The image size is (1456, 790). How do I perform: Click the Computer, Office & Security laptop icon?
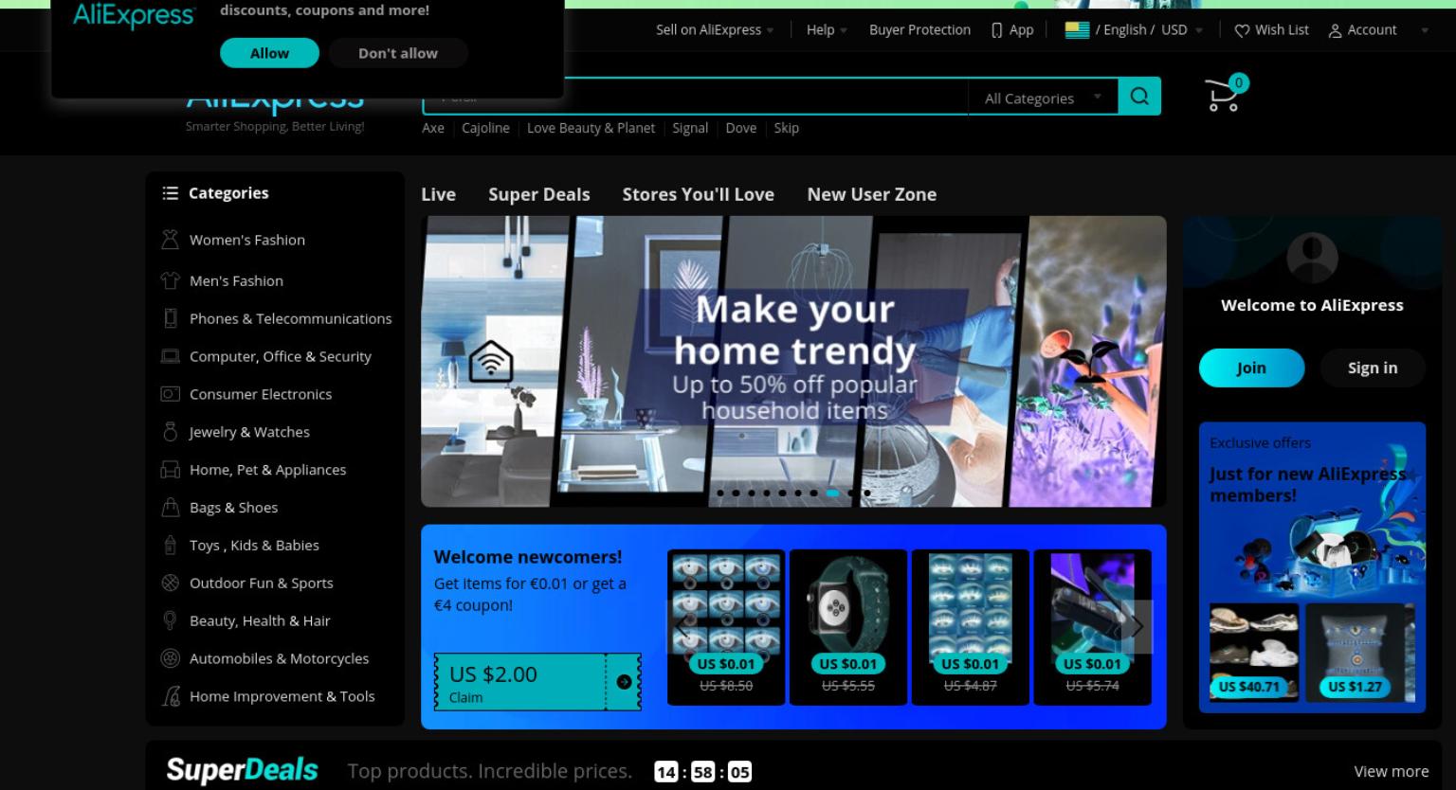[x=170, y=356]
